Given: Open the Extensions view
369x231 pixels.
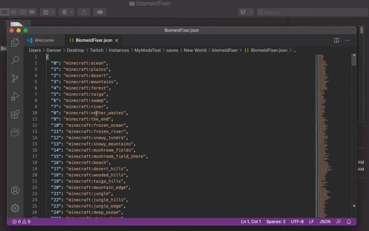Looking at the screenshot, I should (x=15, y=114).
